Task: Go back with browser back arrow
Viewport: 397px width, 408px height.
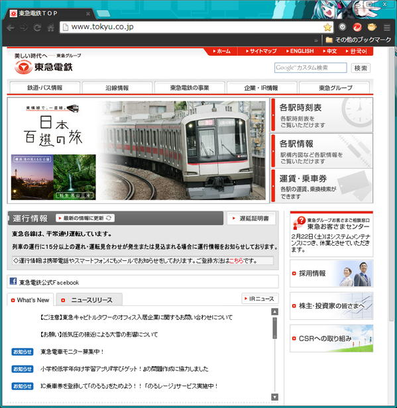Action: click(x=11, y=27)
